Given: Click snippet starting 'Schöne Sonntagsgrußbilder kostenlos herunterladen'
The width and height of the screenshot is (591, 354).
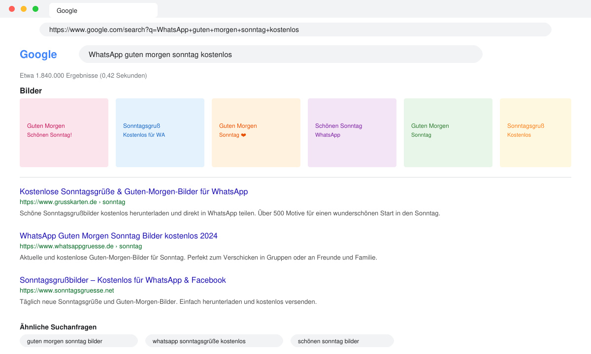Looking at the screenshot, I should [x=230, y=213].
